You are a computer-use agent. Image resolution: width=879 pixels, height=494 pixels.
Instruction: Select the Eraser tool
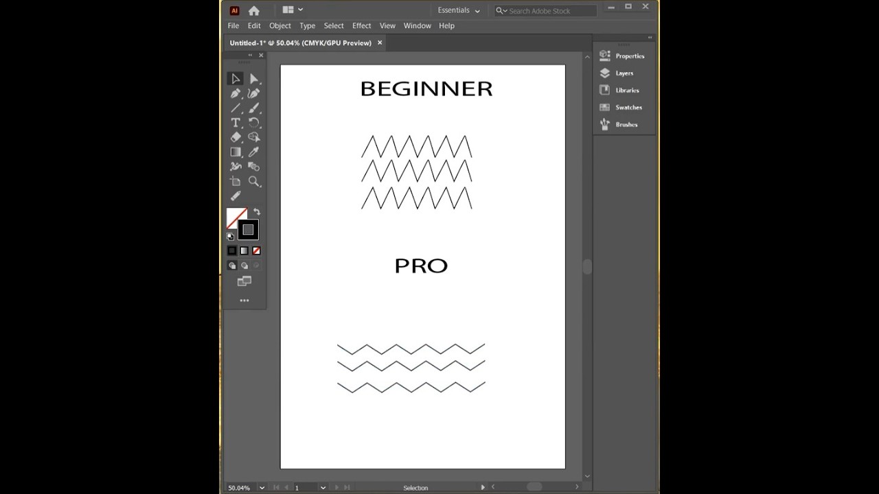pos(236,137)
